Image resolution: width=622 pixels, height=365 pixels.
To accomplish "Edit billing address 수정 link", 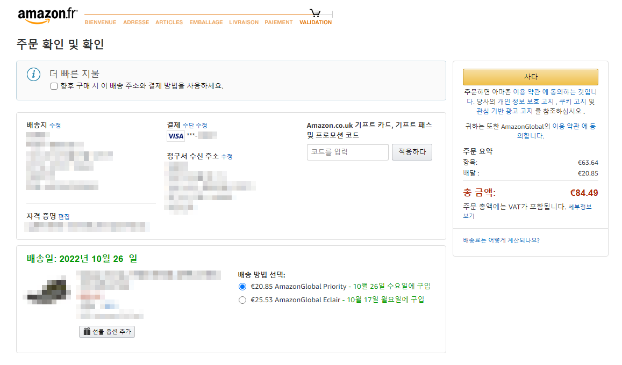I will [226, 157].
